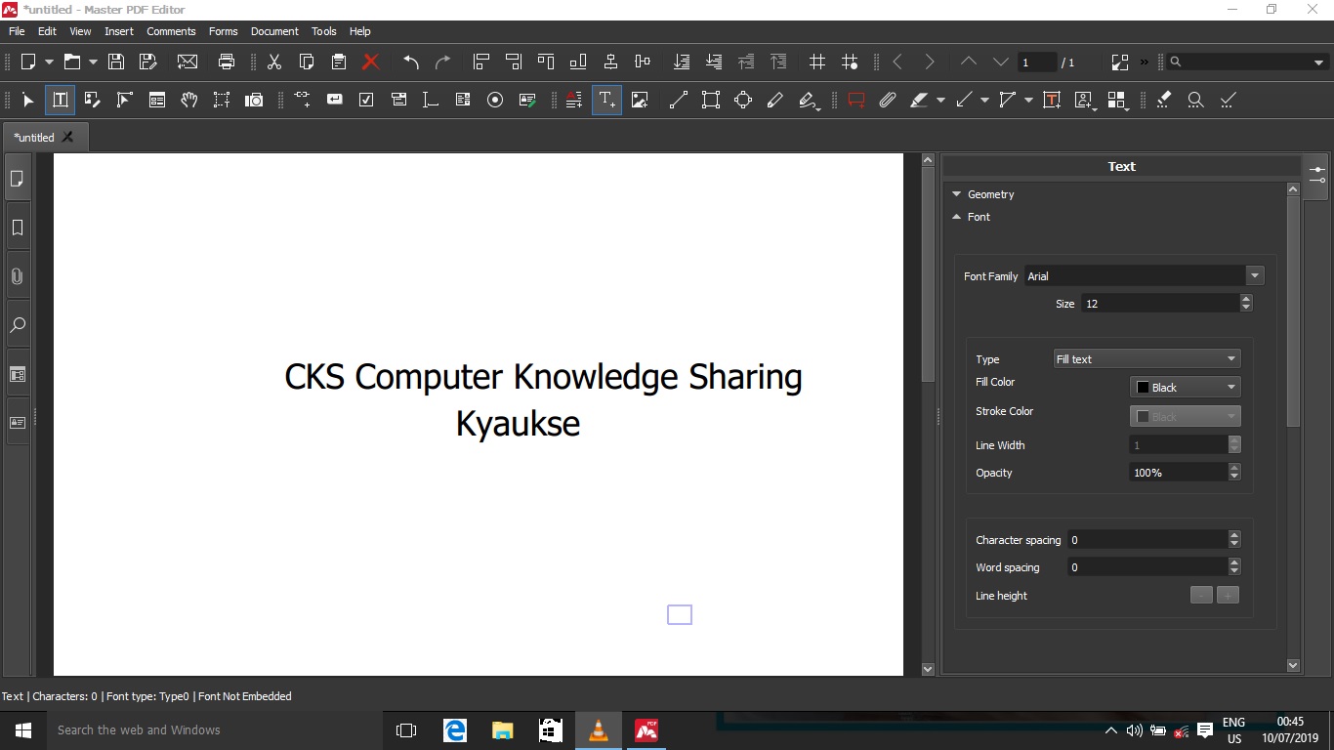
Task: Toggle the grid display
Action: [817, 62]
